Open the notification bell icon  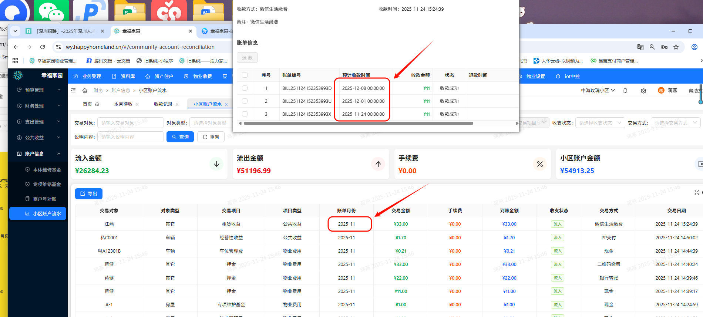click(625, 91)
